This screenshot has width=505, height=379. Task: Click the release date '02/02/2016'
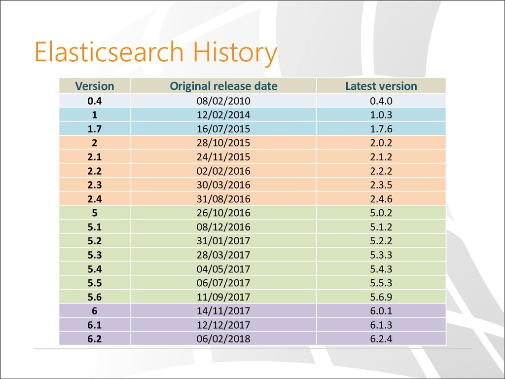(223, 171)
